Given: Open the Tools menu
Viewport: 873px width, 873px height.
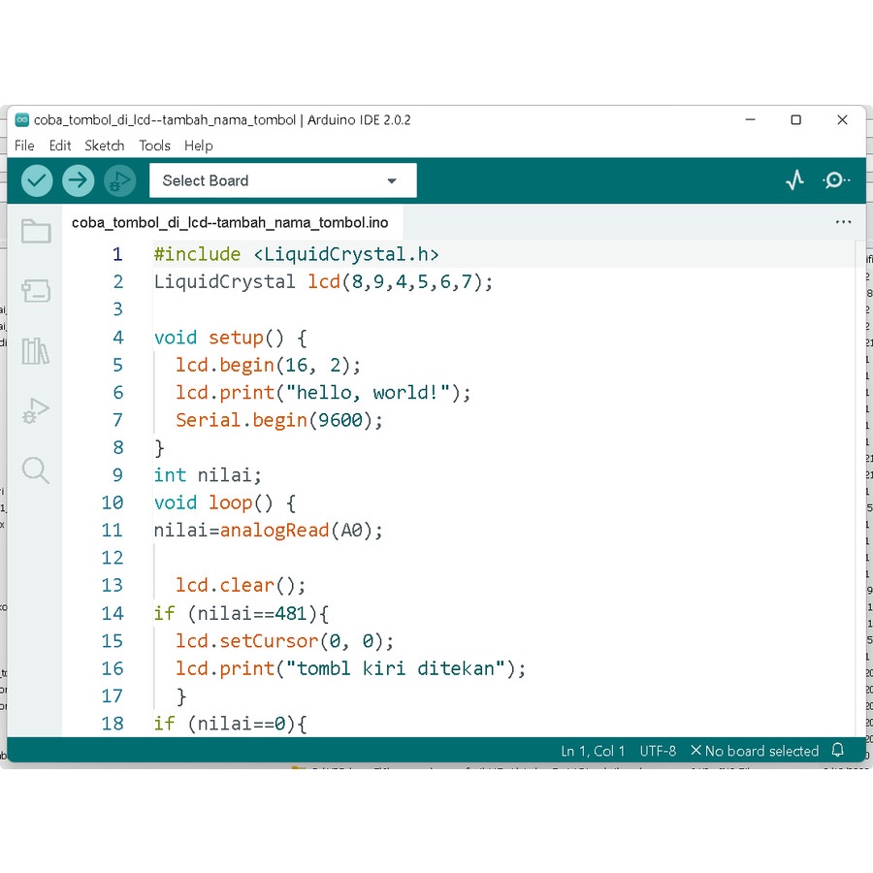Looking at the screenshot, I should tap(154, 145).
